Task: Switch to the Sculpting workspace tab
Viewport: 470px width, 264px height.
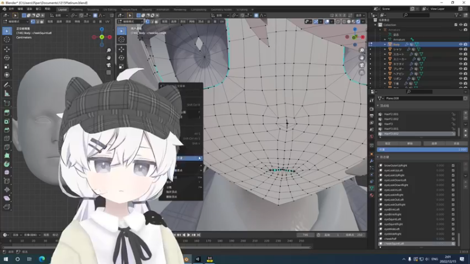Action: 93,9
